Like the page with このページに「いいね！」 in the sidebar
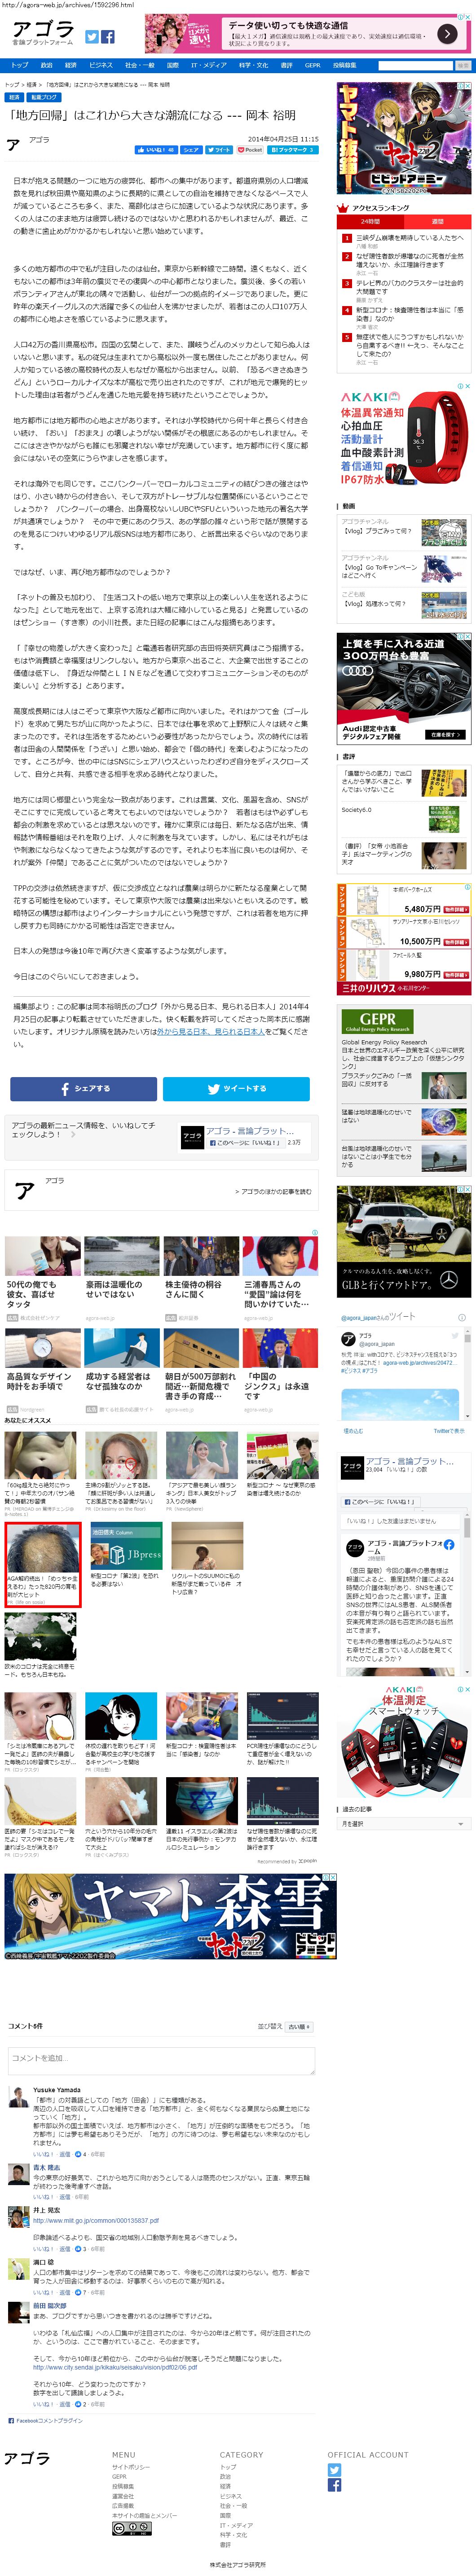Viewport: 476px width, 2576px height. [380, 1501]
